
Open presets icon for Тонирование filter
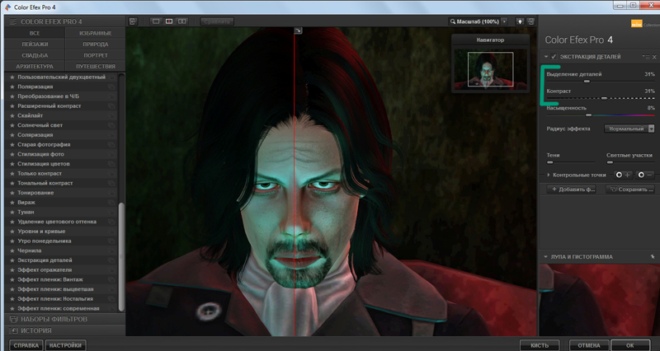[111, 193]
